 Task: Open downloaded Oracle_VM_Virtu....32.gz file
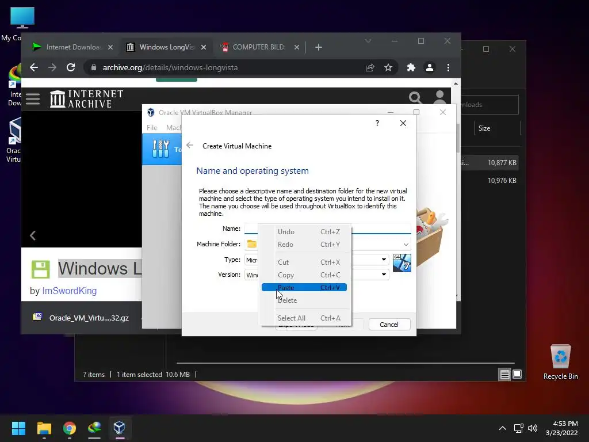point(82,318)
